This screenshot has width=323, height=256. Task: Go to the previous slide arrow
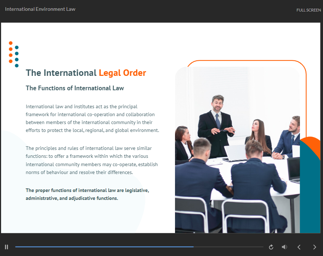[299, 247]
